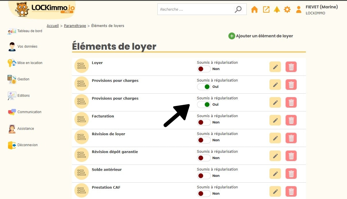Edit the Loyer element with its pencil
Image resolution: width=347 pixels, height=199 pixels.
(275, 67)
